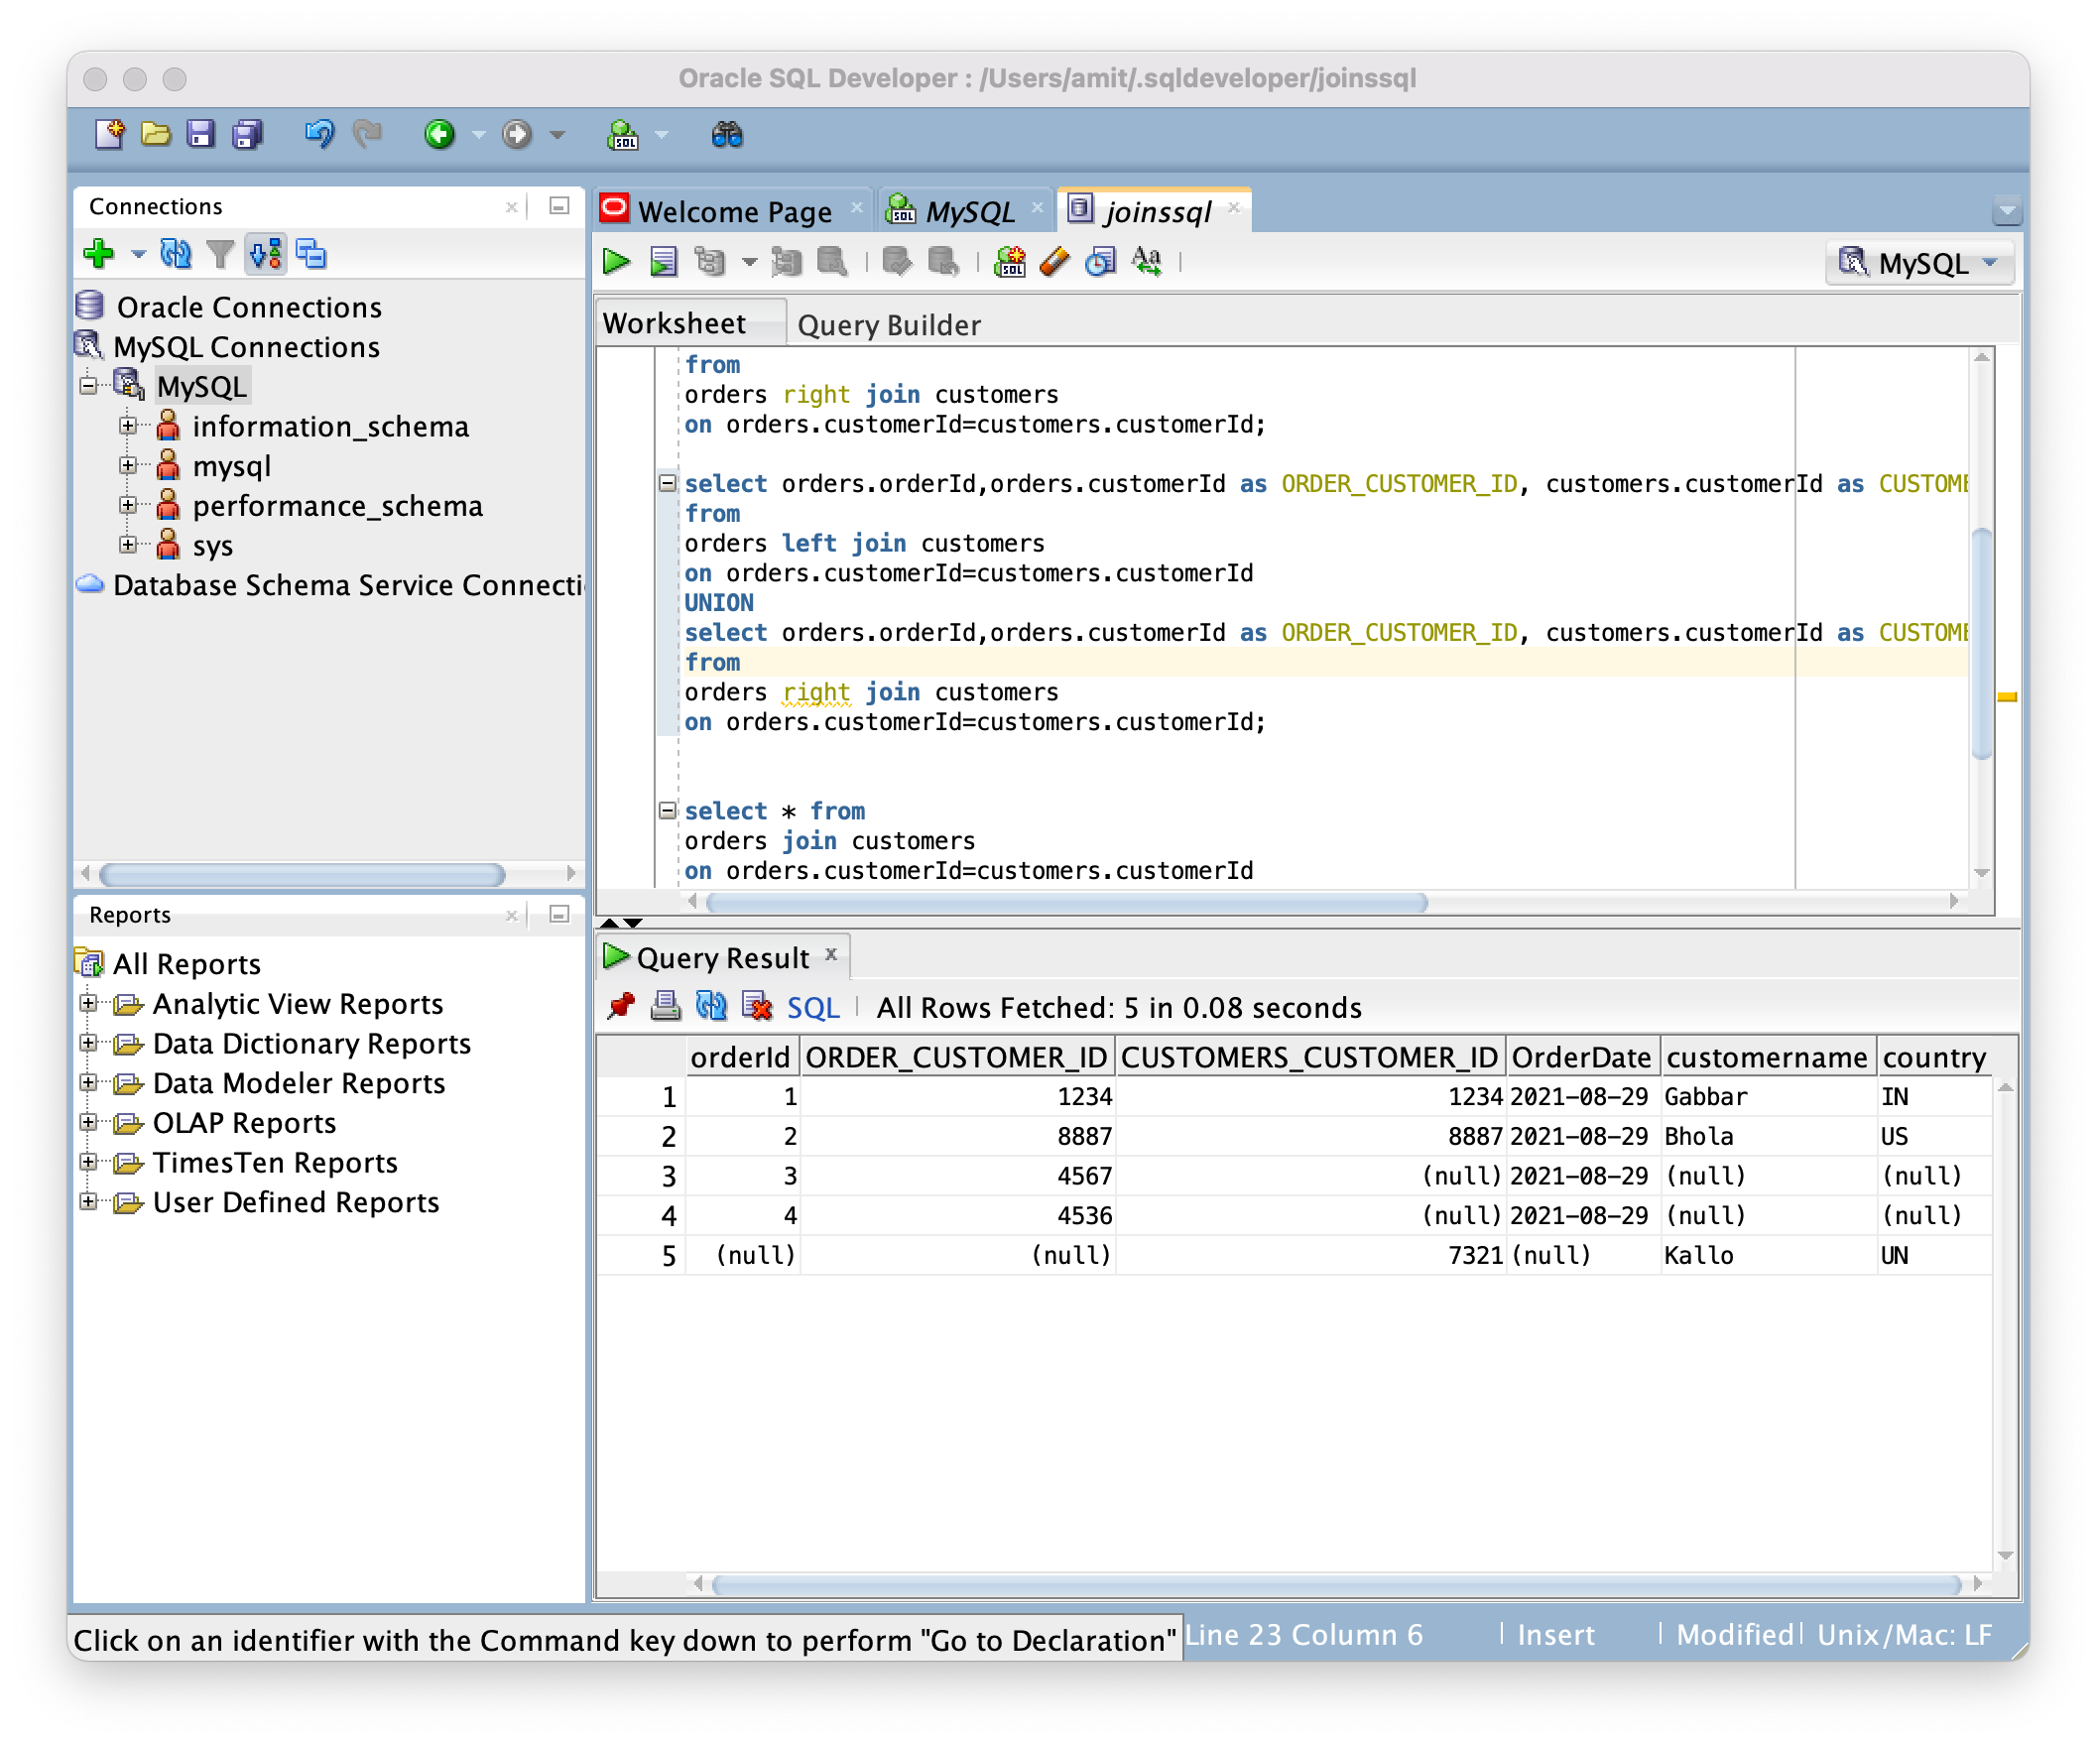Select Oracle Connections tree item

(x=249, y=307)
